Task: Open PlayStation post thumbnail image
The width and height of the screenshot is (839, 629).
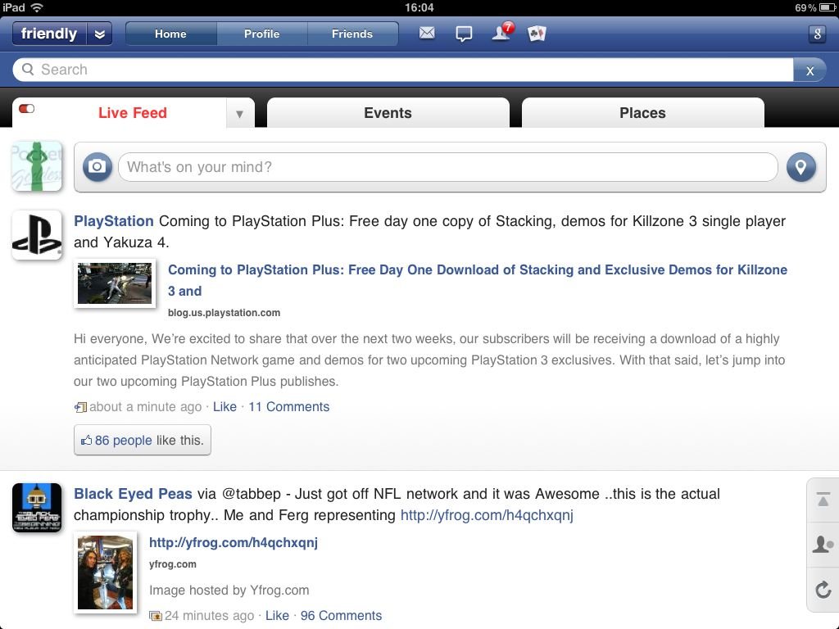Action: point(115,283)
